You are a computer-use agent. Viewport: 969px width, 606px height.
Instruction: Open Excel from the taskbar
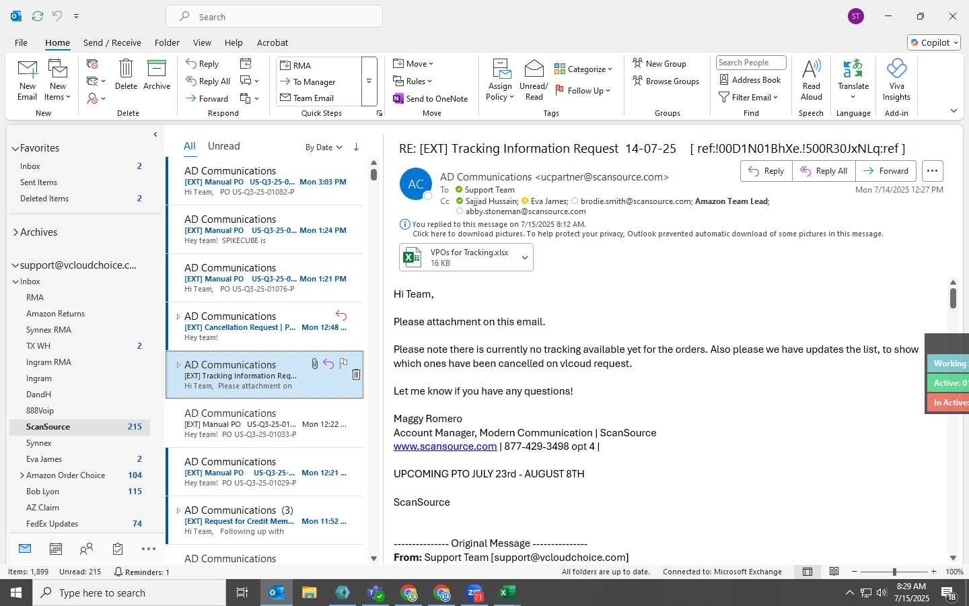pyautogui.click(x=507, y=593)
